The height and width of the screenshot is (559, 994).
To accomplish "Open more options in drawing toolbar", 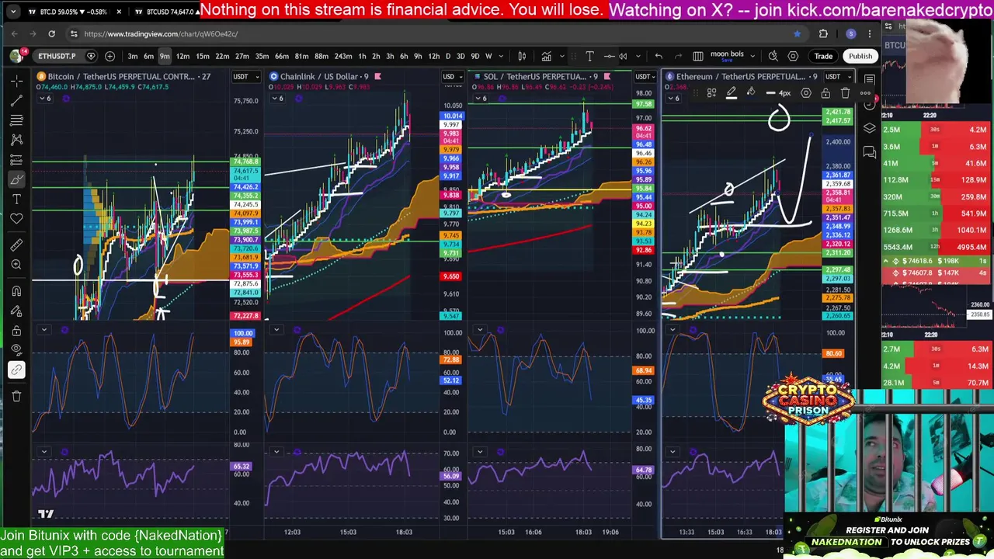I will [x=865, y=93].
